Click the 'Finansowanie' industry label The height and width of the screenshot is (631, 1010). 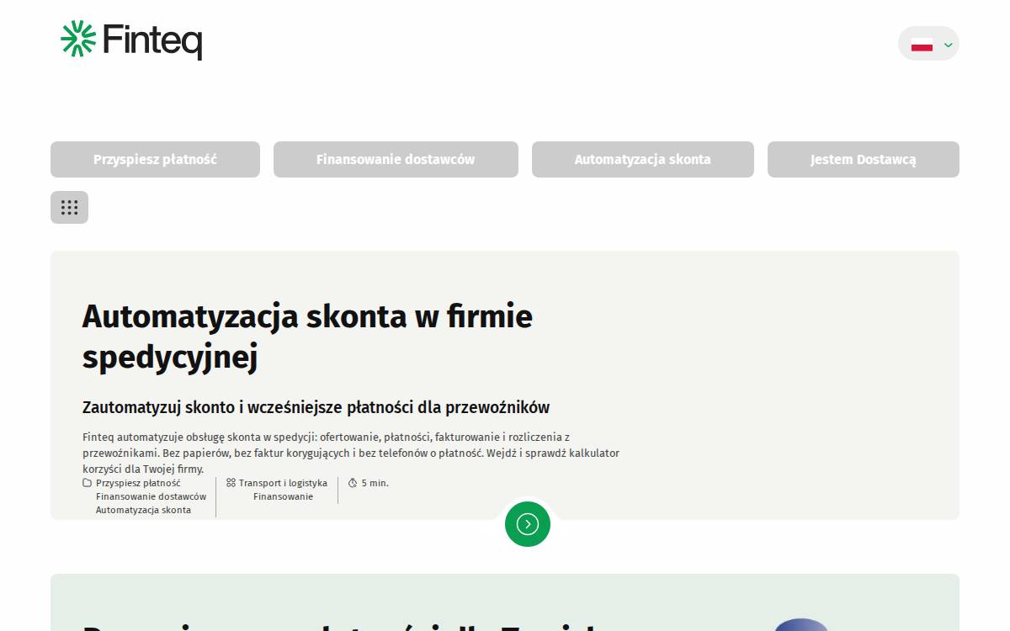click(283, 496)
